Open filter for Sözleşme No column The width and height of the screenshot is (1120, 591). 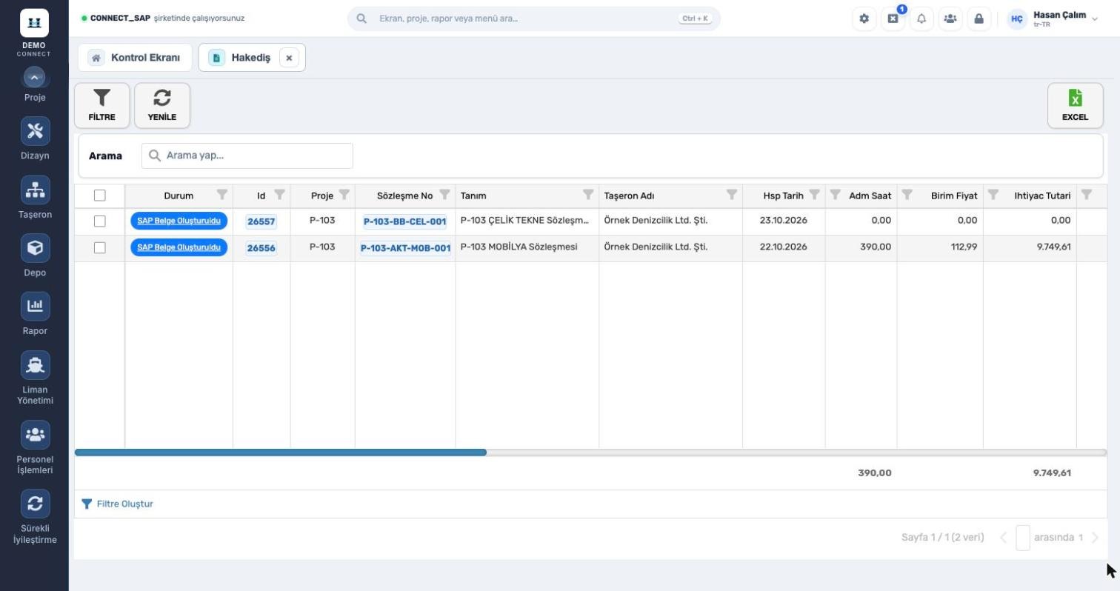click(x=444, y=195)
